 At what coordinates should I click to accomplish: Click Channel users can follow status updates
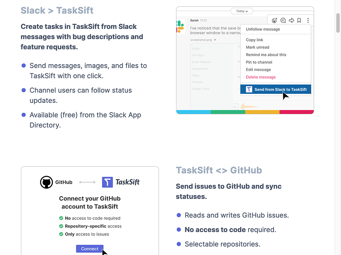click(81, 95)
